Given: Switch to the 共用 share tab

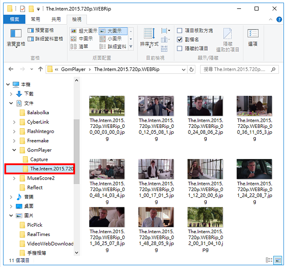Looking at the screenshot, I should (56, 19).
